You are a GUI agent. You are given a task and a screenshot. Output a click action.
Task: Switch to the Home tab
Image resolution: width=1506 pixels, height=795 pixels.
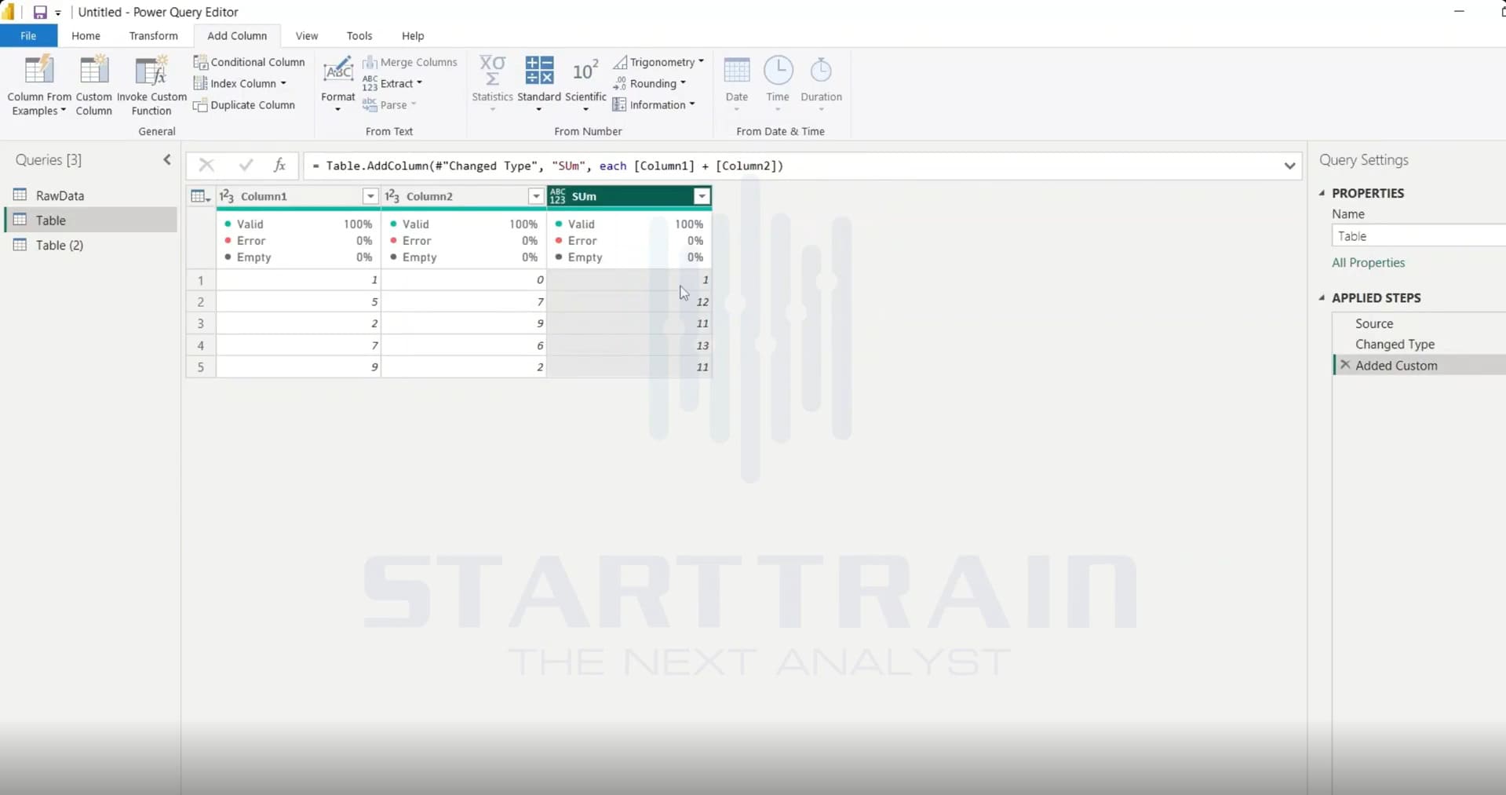(86, 36)
